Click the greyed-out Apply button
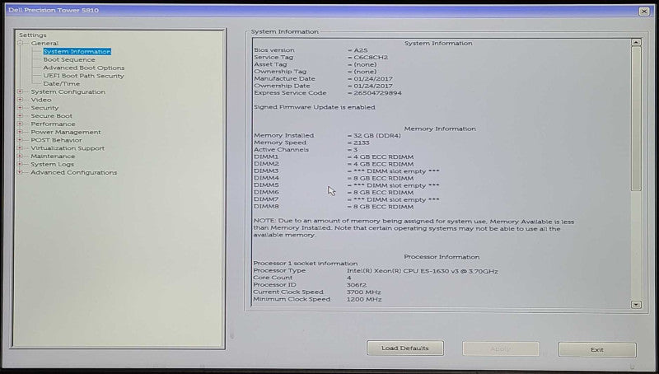659x374 pixels. click(x=501, y=348)
